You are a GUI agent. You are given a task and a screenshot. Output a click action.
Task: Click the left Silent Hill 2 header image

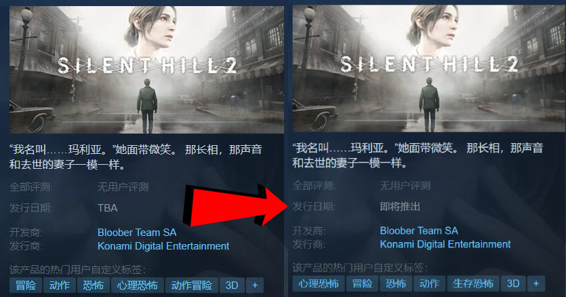tap(147, 69)
